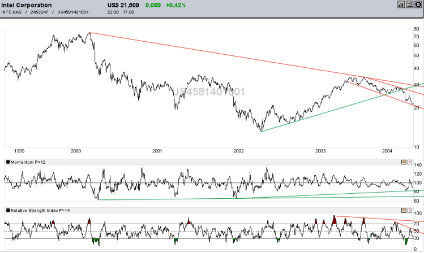Click the 70 RSI axis label

417,224
